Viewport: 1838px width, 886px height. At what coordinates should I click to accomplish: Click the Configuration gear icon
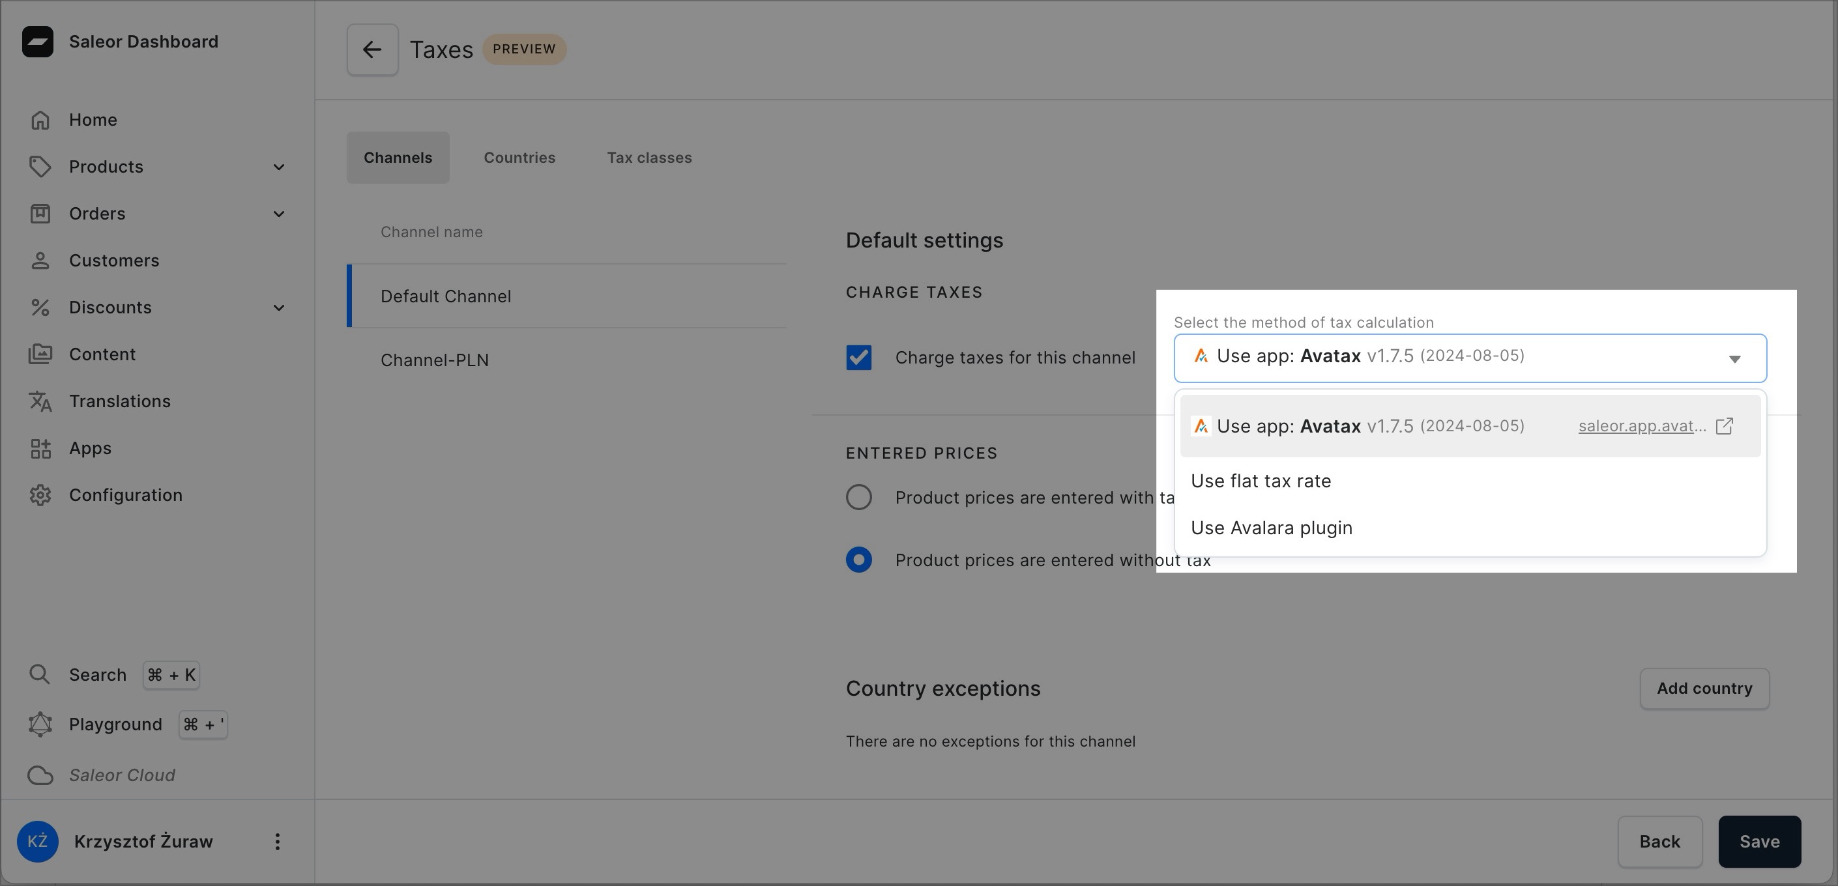40,494
